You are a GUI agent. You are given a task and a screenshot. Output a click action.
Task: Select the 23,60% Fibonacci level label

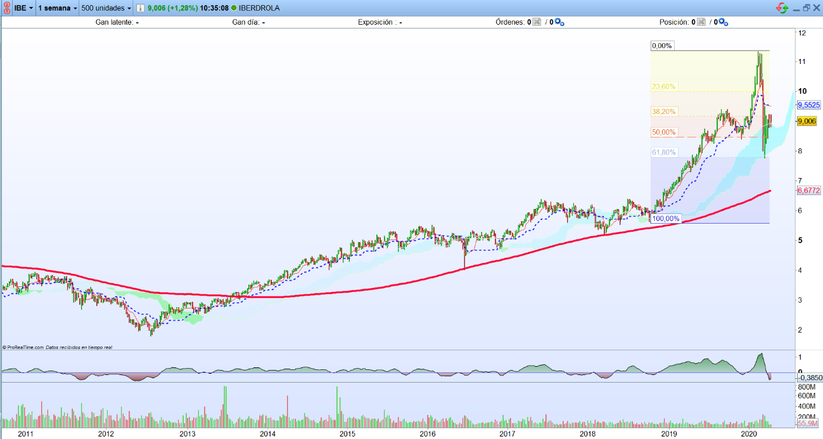tap(664, 87)
